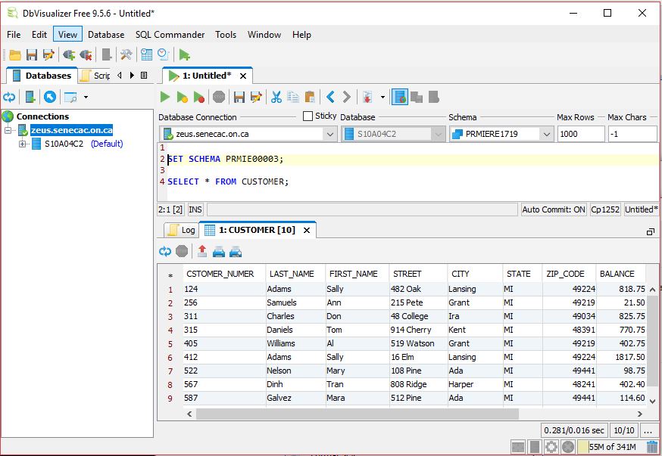Paste with clipboard icon in editor toolbar
This screenshot has width=662, height=456.
310,98
